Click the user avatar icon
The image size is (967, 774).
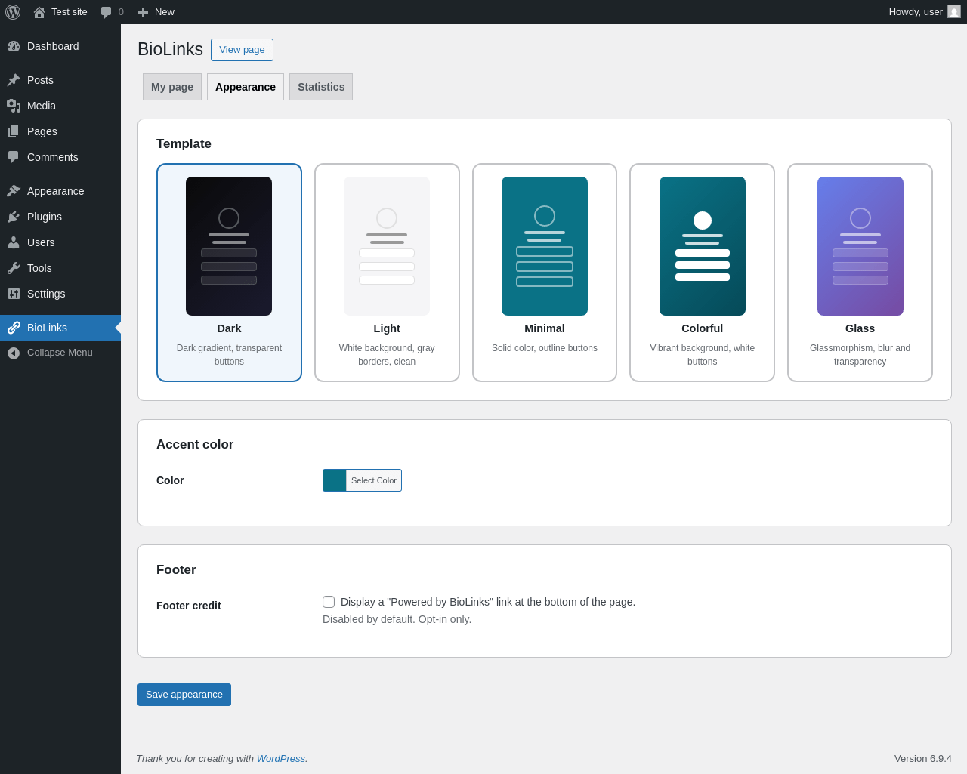coord(954,11)
